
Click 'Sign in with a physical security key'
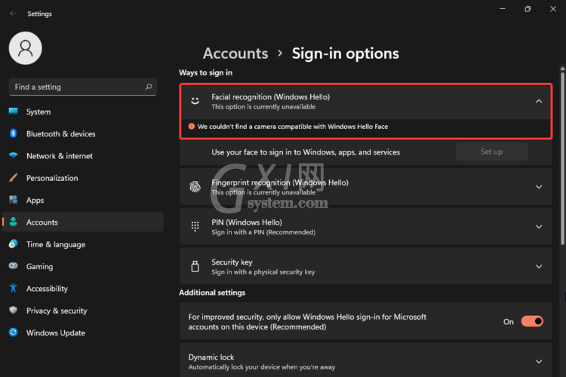[x=263, y=272]
